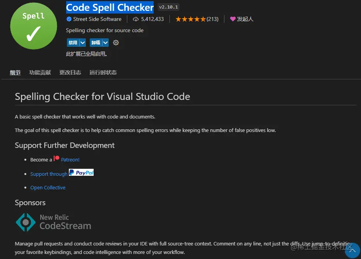Click the verified publisher badge icon
The image size is (361, 259).
click(x=69, y=19)
